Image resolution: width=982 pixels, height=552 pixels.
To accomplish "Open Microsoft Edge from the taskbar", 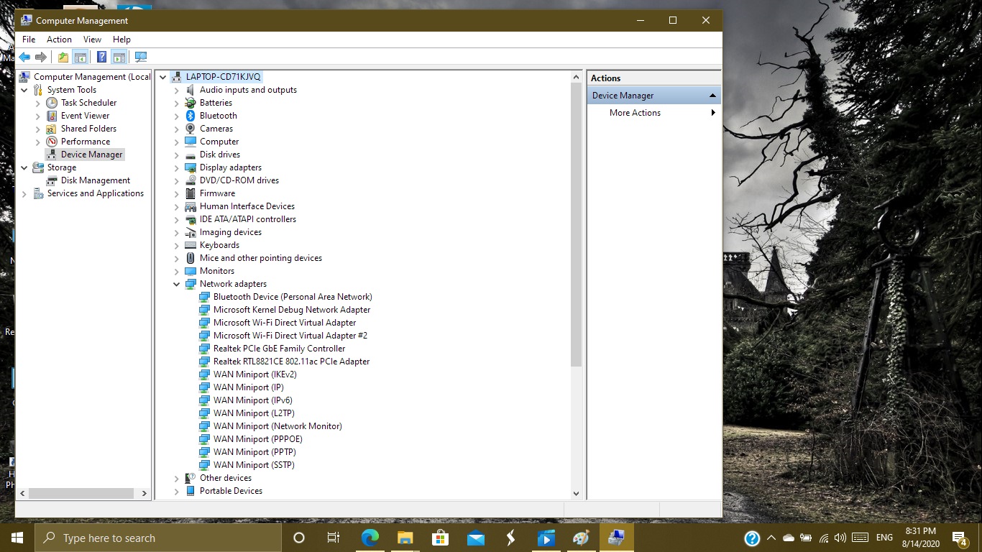I will coord(370,538).
